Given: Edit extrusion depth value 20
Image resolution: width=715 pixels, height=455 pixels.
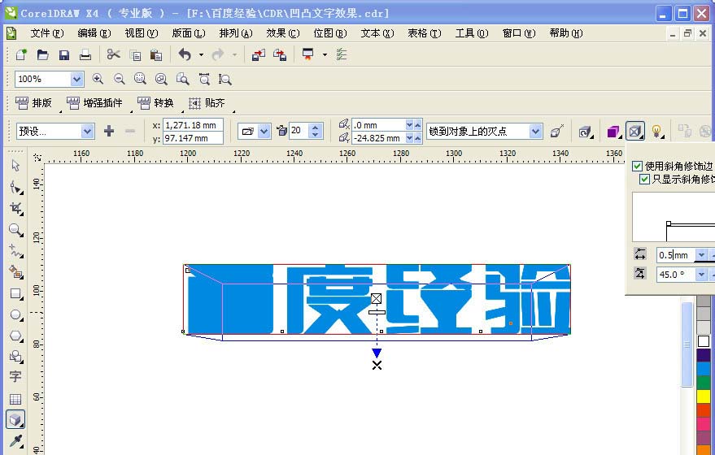Looking at the screenshot, I should click(299, 131).
